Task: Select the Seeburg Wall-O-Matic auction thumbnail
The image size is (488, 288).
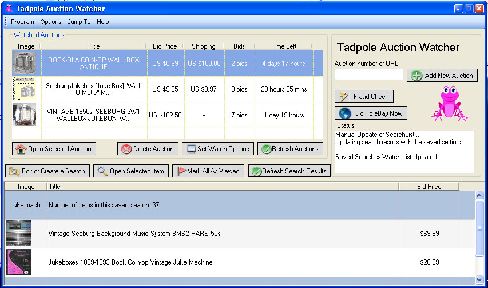Action: click(x=24, y=89)
